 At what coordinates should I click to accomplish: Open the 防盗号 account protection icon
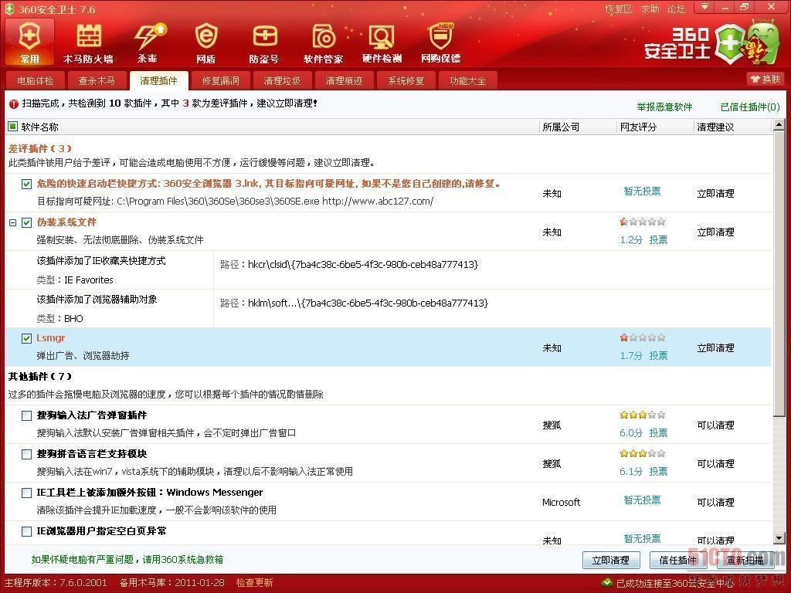[264, 42]
